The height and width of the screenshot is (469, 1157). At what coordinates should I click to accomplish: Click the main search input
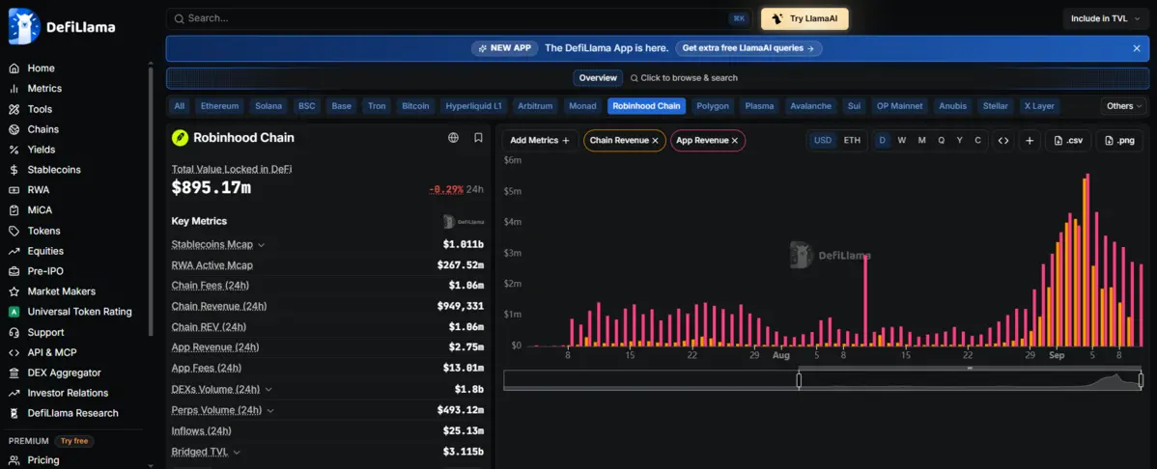pyautogui.click(x=458, y=19)
